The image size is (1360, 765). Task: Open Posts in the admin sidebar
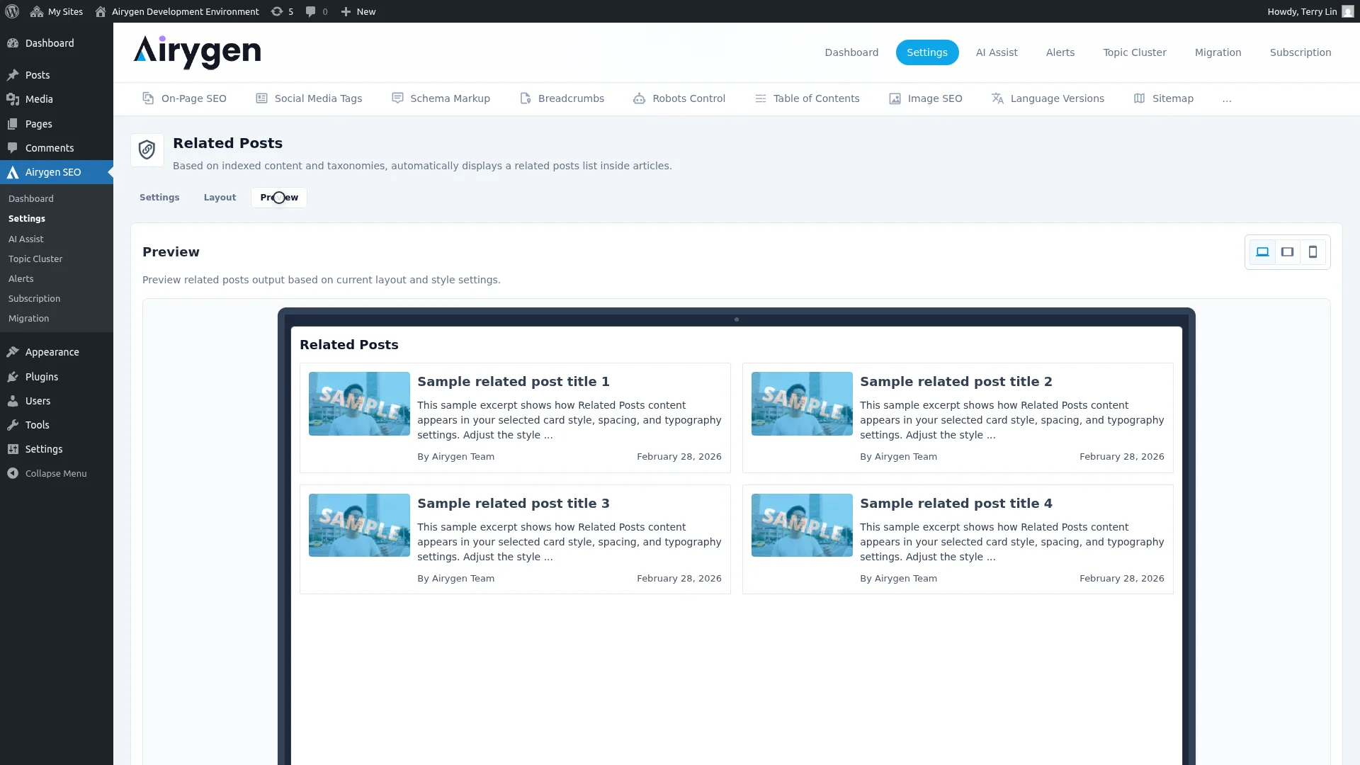(57, 75)
